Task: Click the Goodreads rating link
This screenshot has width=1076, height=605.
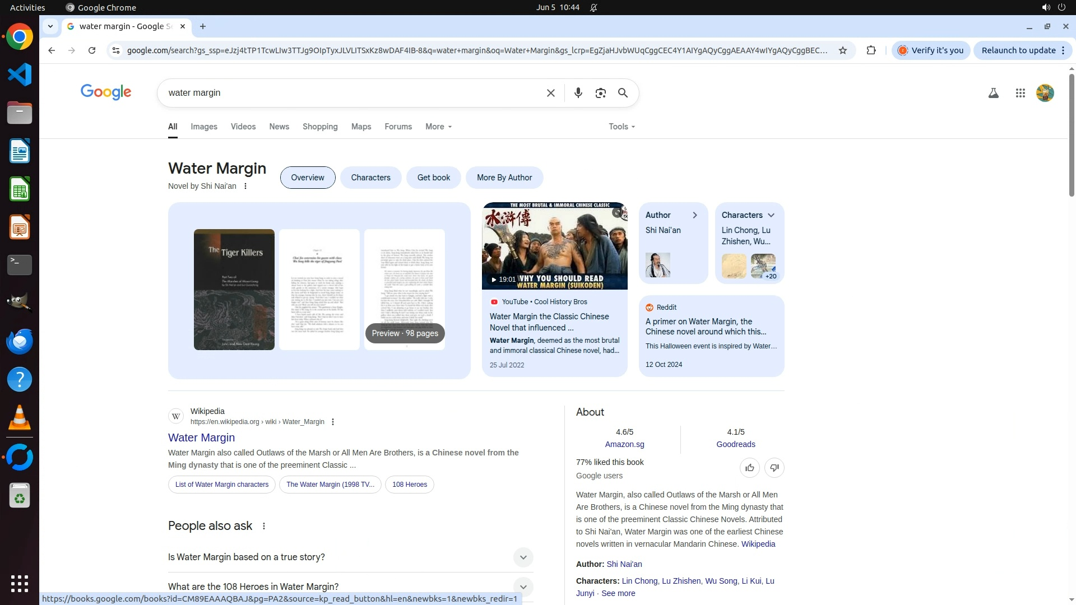Action: click(x=735, y=444)
